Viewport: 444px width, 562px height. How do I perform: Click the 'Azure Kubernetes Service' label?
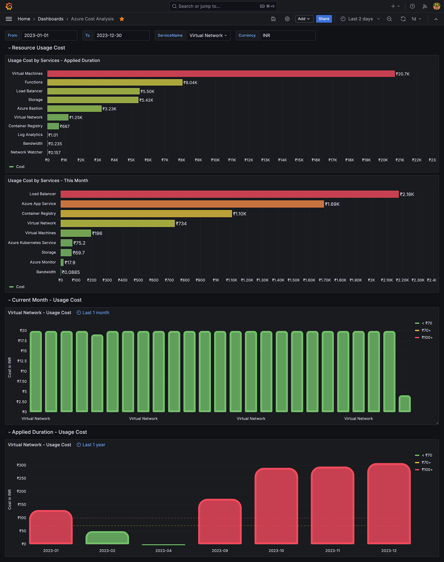(32, 243)
